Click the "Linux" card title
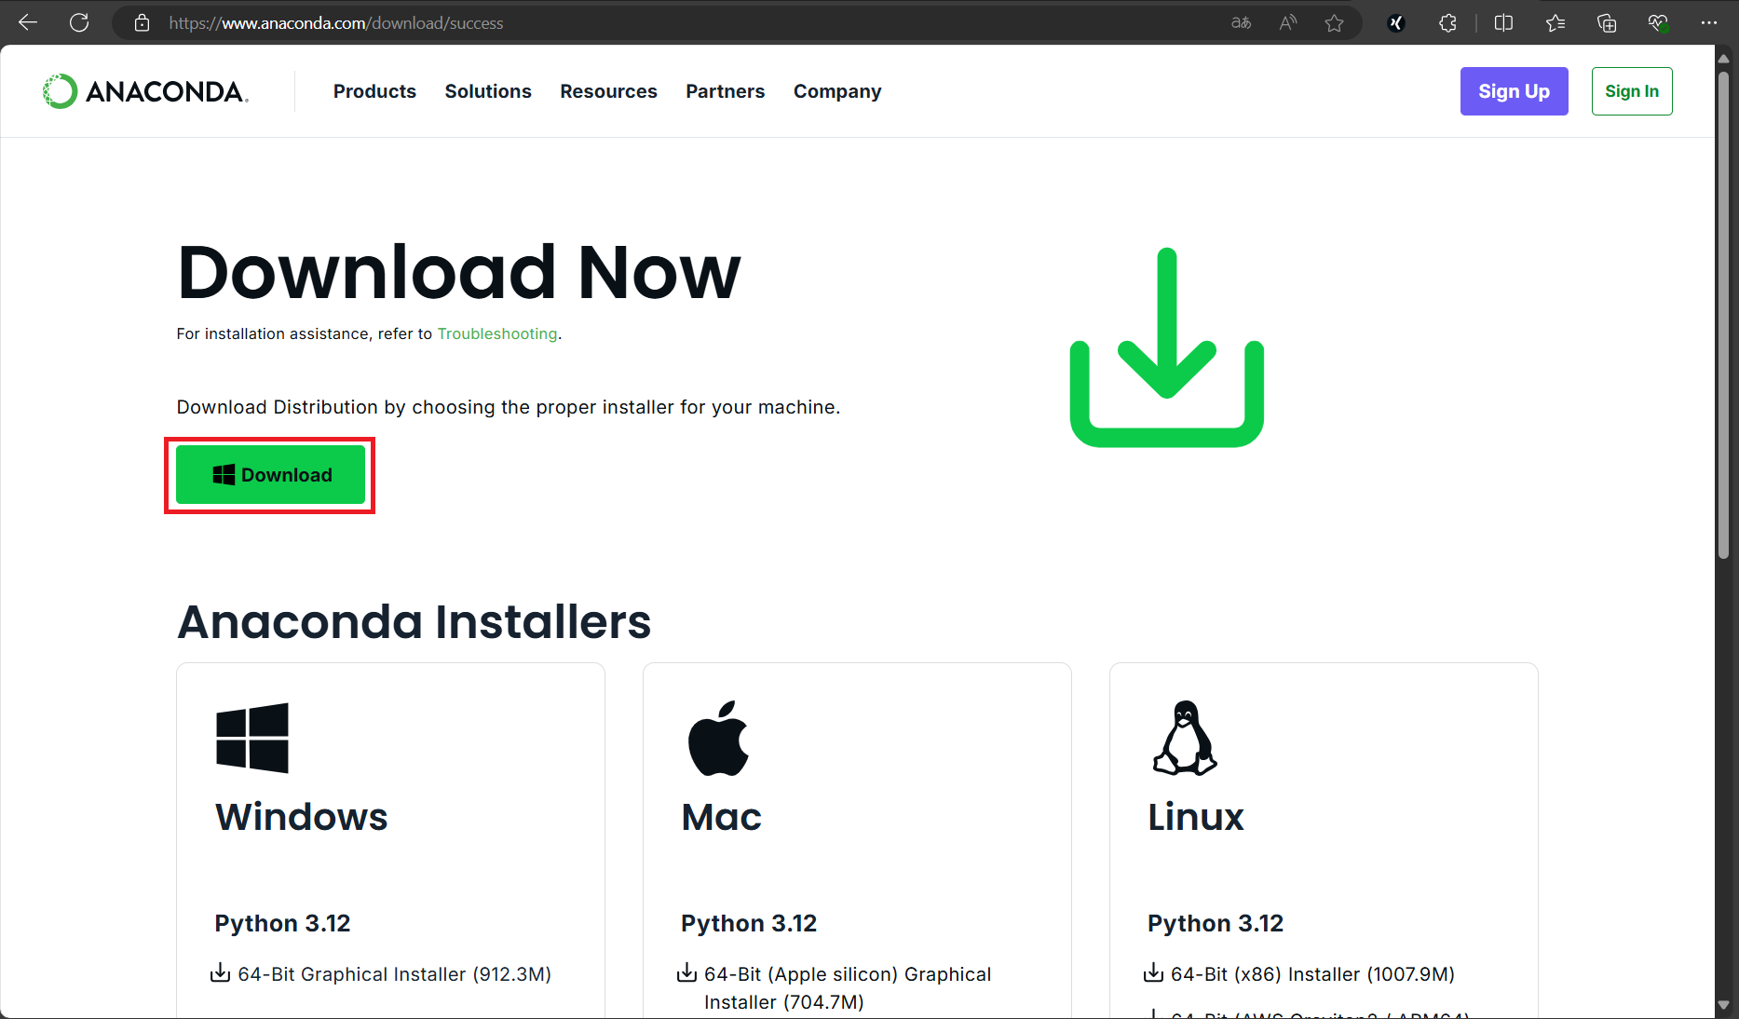Viewport: 1739px width, 1019px height. point(1196,817)
